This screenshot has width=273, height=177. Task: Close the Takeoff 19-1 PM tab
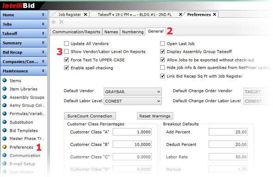181,14
